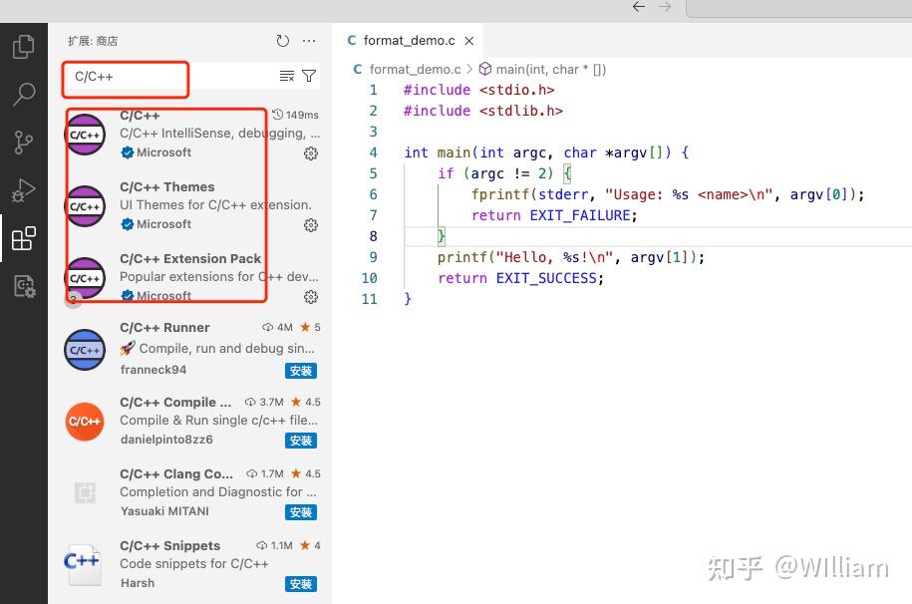Select the C/C++ IntelliSense extension entry
This screenshot has height=604, width=912.
pyautogui.click(x=179, y=133)
